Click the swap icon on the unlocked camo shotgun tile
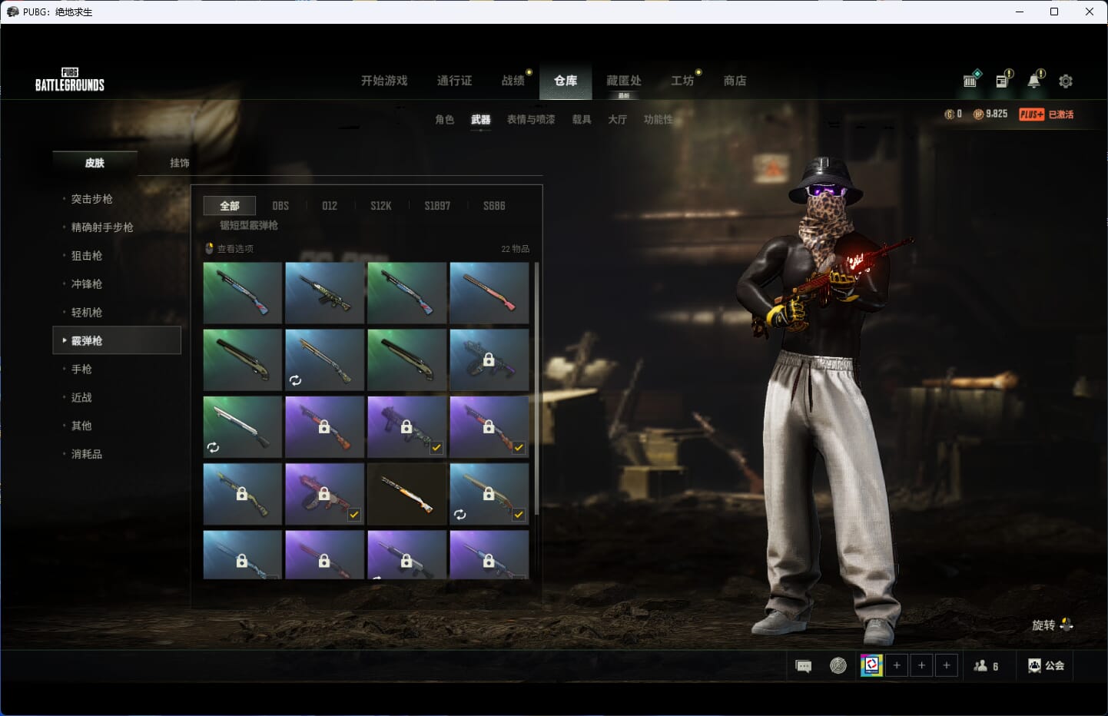 click(296, 380)
